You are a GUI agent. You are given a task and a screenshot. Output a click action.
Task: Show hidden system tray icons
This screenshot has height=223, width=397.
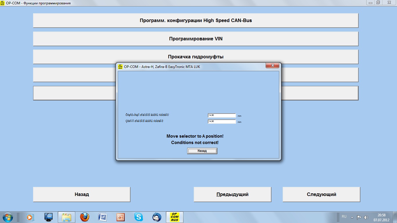[352, 217]
